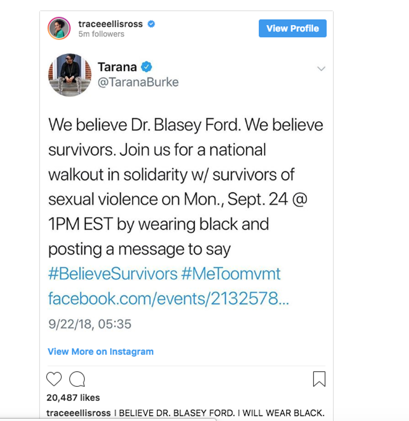Click the #BelieveSurvivors hashtag

(113, 274)
